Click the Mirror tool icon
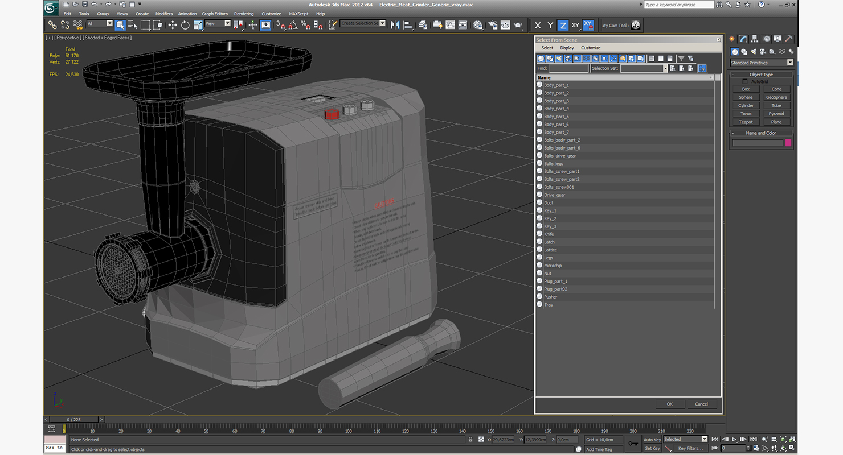This screenshot has width=843, height=455. (394, 24)
